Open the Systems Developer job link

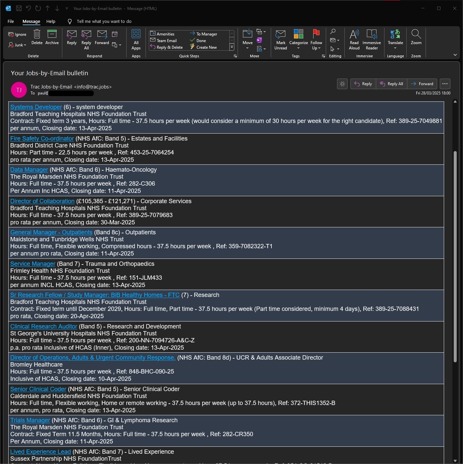coord(36,107)
